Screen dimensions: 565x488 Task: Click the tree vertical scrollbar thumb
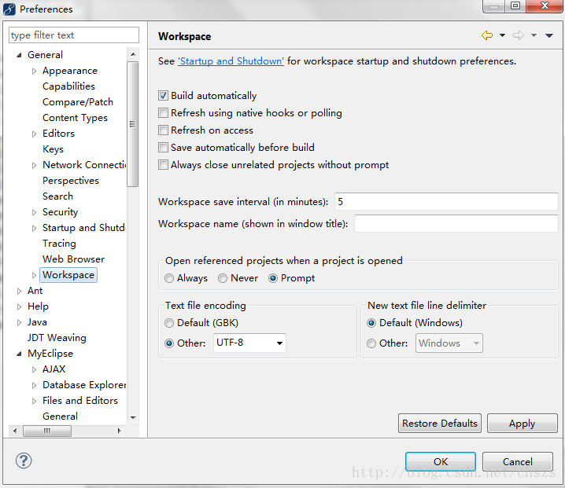click(133, 124)
